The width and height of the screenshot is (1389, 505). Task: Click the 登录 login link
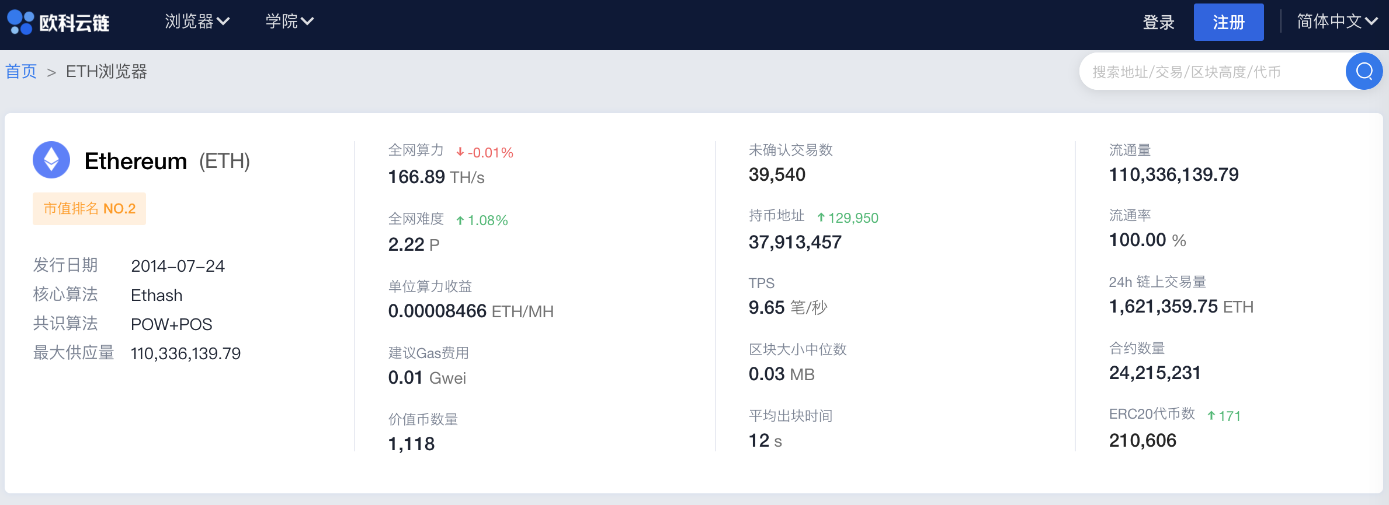[x=1158, y=22]
